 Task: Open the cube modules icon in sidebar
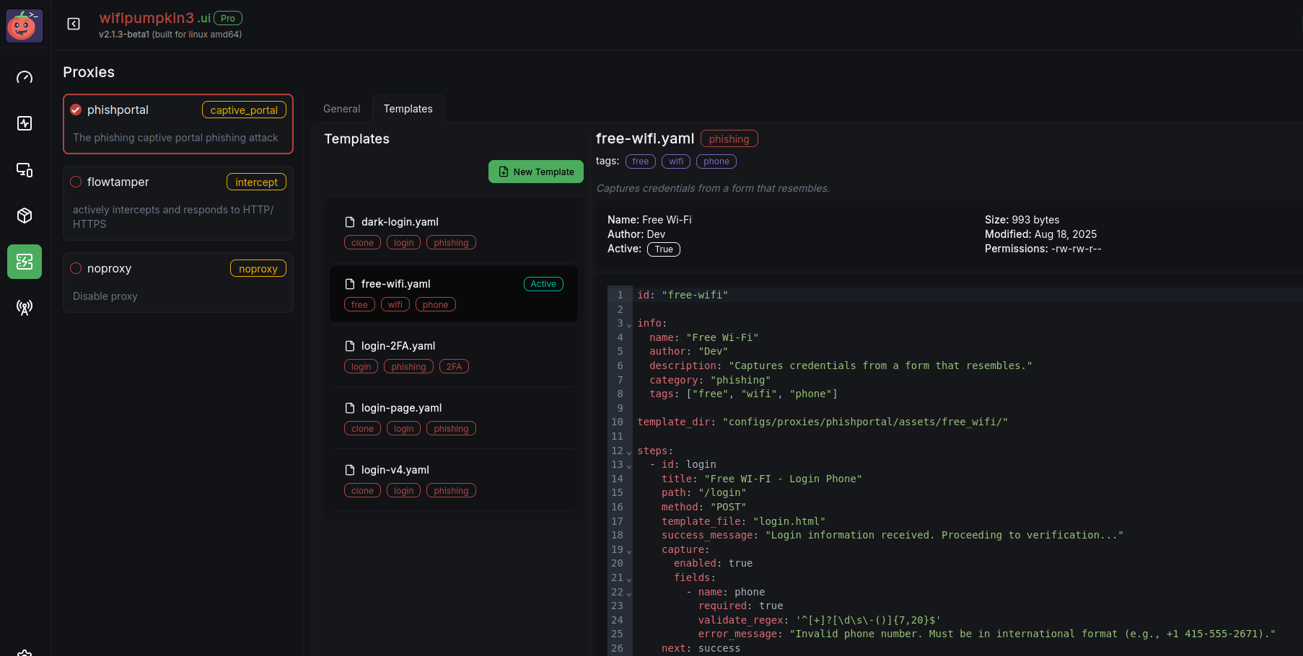tap(25, 216)
